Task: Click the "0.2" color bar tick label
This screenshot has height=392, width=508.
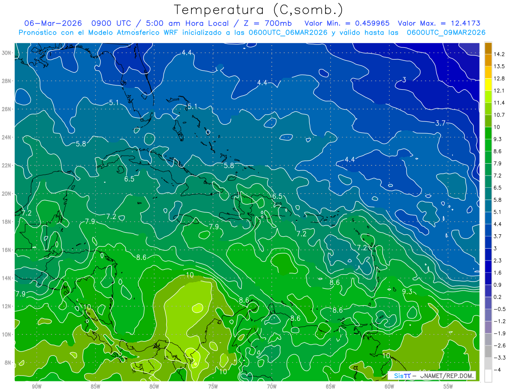Action: point(497,297)
